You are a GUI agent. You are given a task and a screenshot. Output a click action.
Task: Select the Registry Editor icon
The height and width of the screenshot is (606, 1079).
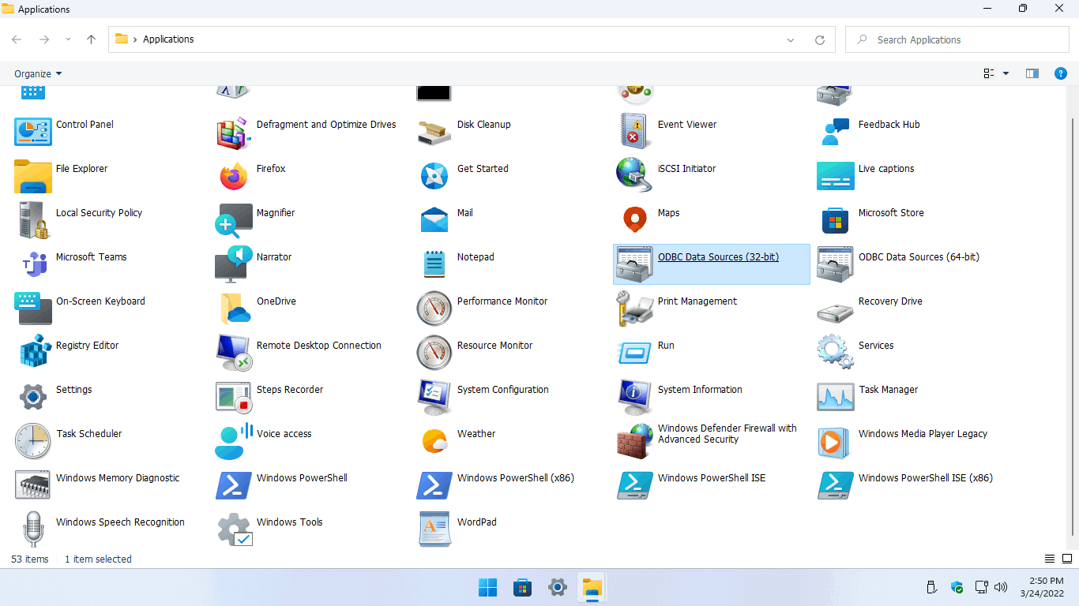pos(33,353)
